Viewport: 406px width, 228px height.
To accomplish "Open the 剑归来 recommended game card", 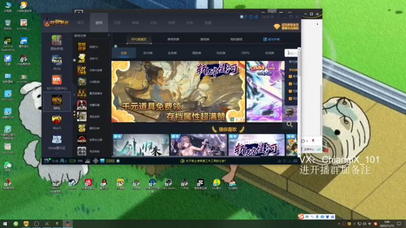I will [x=141, y=145].
